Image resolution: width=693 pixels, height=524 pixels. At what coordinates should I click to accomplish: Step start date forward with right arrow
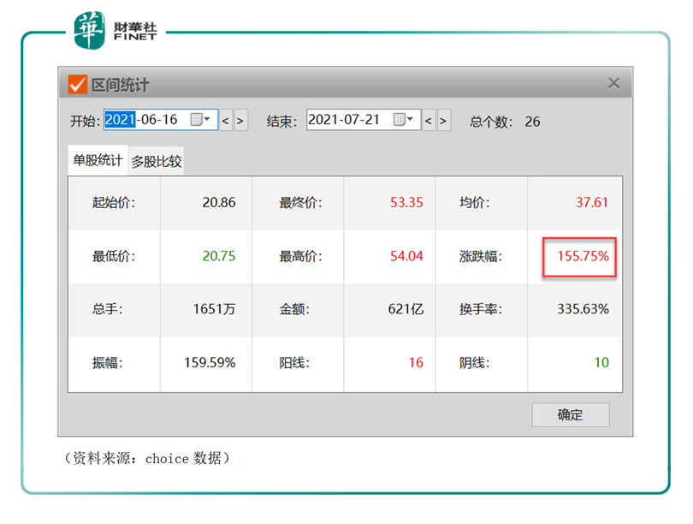240,121
